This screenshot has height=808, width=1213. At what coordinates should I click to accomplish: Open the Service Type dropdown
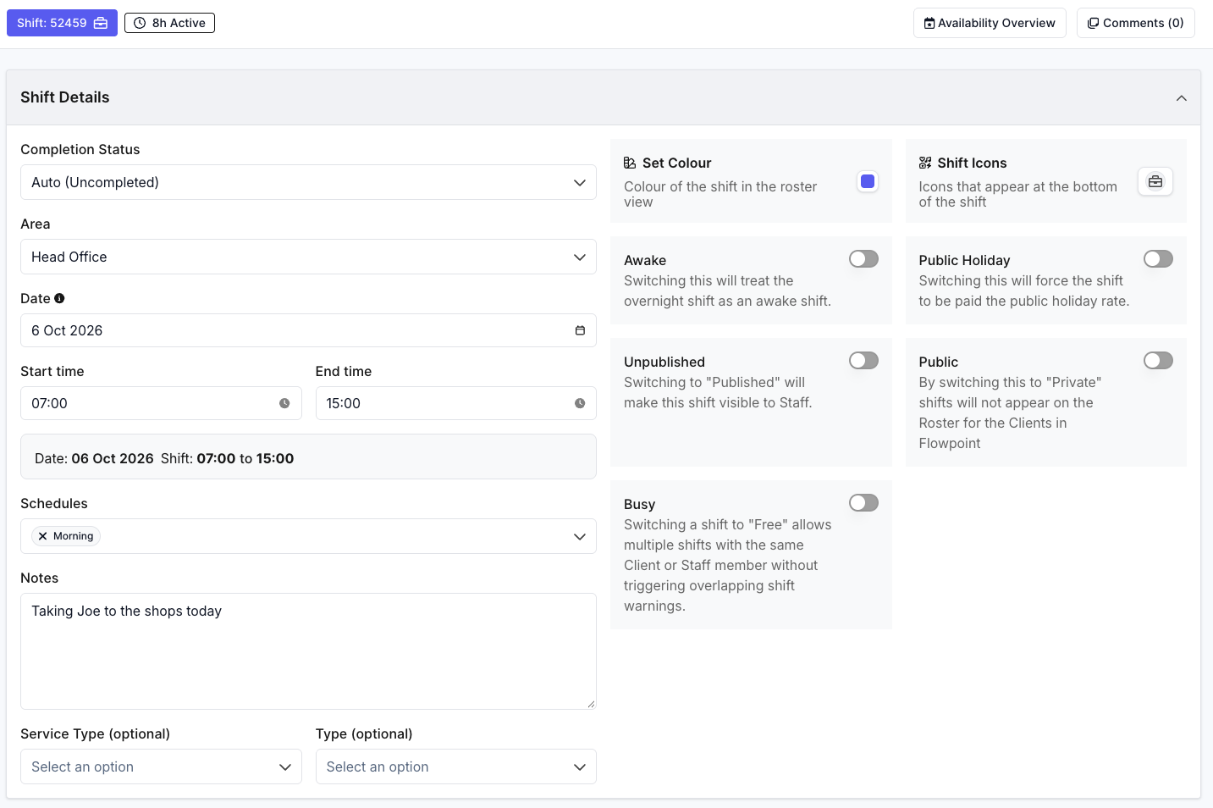click(161, 766)
